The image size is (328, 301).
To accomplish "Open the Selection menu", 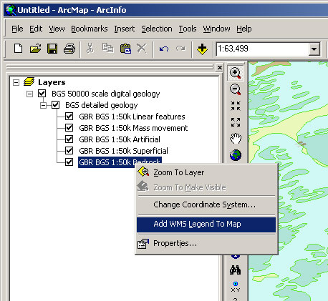I will [157, 29].
